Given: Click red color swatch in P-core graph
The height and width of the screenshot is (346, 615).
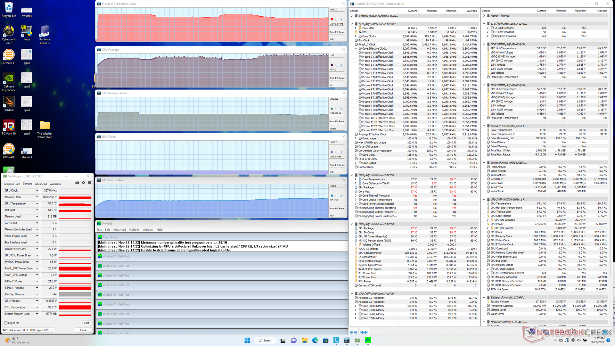Looking at the screenshot, I should coord(332,19).
